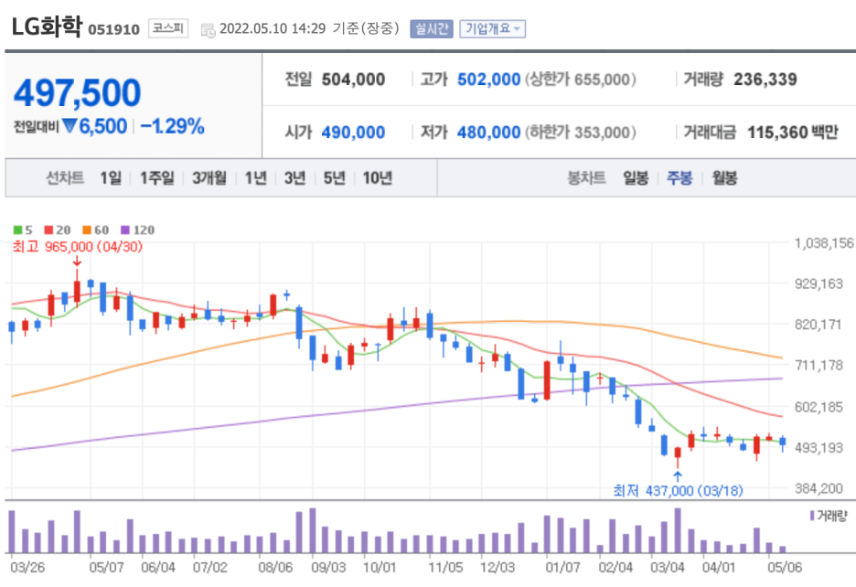Select the 5년 line chart tab
The width and height of the screenshot is (856, 587).
334,177
